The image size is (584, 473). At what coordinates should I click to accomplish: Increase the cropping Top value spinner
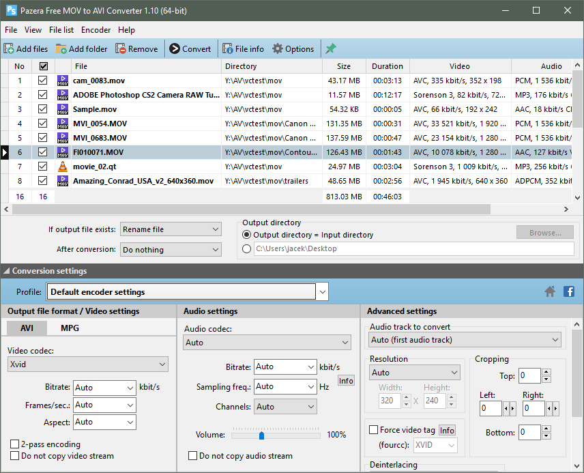click(x=546, y=372)
